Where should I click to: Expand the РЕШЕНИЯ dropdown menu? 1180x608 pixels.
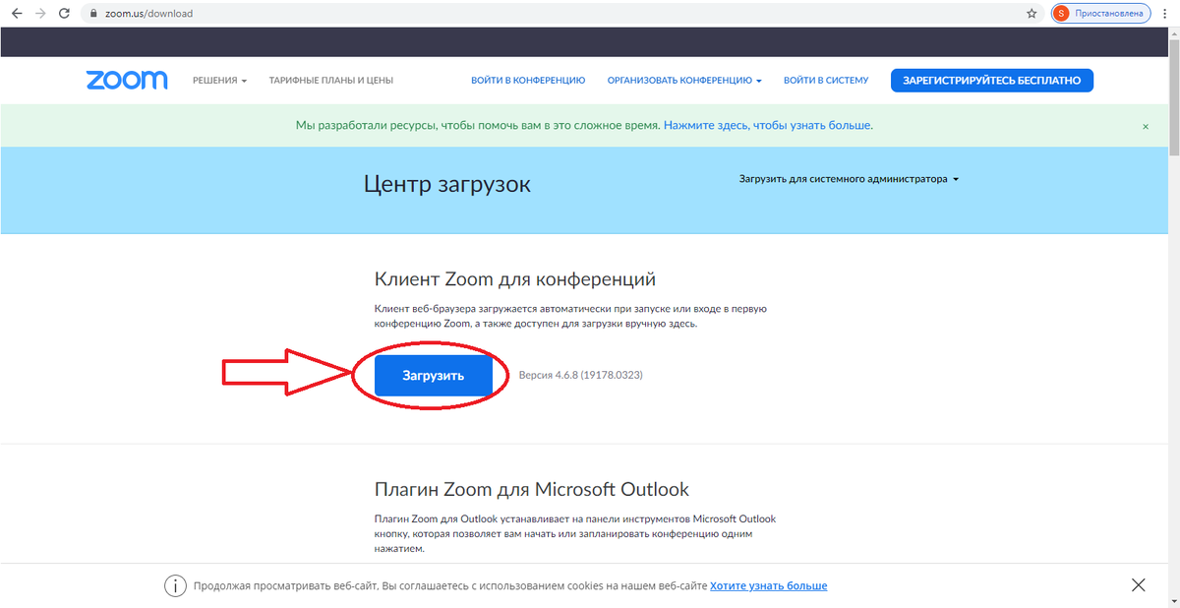click(x=219, y=81)
